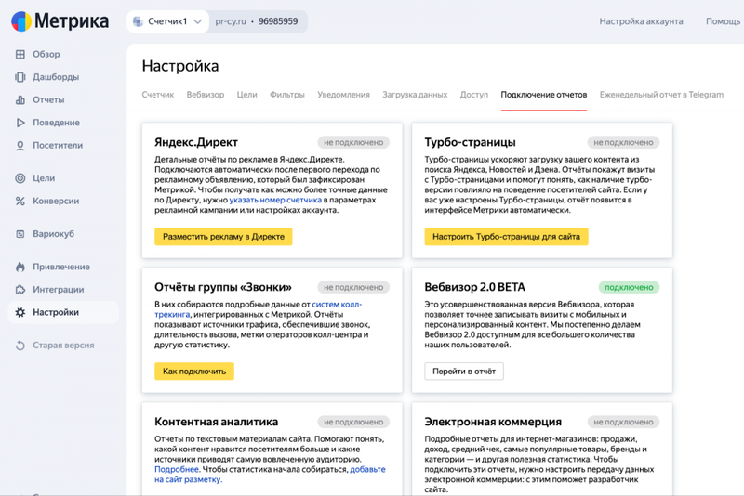The height and width of the screenshot is (496, 744).
Task: Click the Интеграции puzzle icon
Action: (20, 290)
